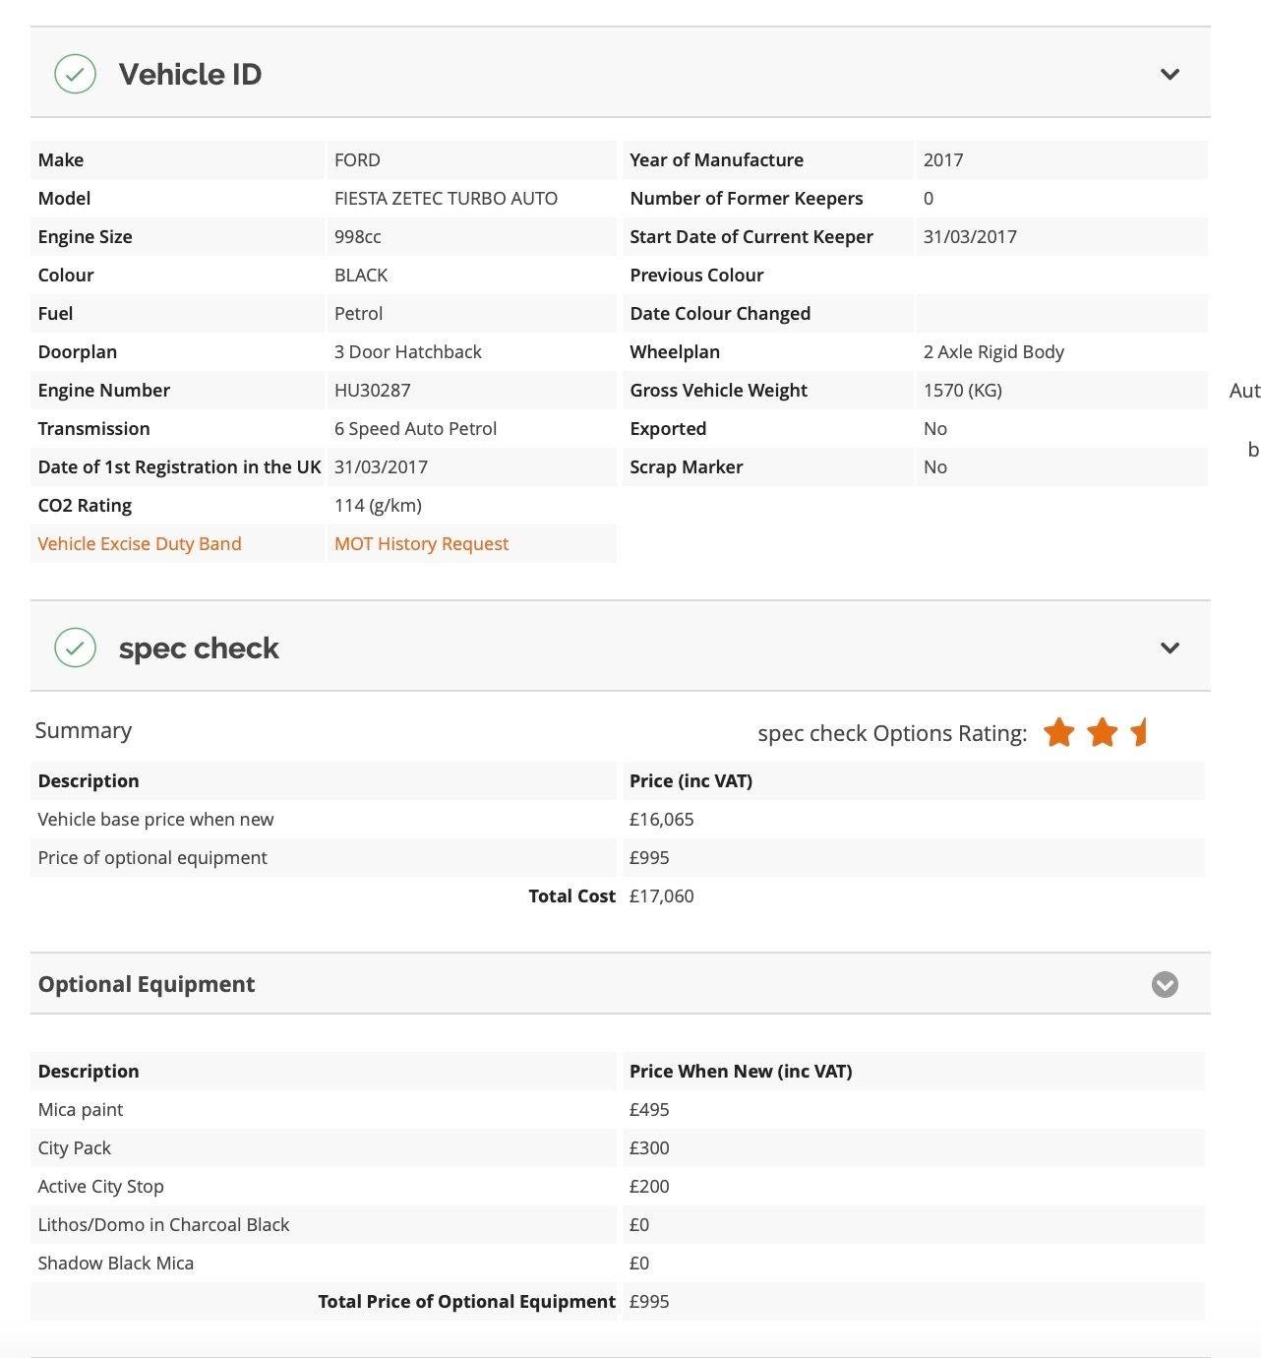The width and height of the screenshot is (1261, 1358).
Task: Click the Optional Equipment heading
Action: click(x=147, y=984)
